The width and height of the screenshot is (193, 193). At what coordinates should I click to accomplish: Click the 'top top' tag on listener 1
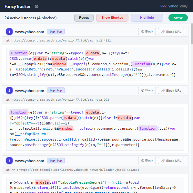(56, 32)
